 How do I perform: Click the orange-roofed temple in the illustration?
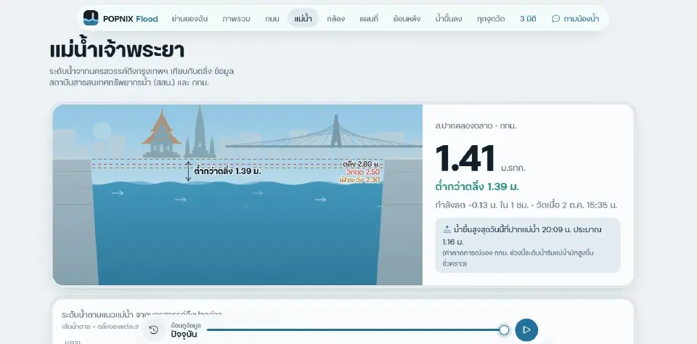click(x=161, y=134)
